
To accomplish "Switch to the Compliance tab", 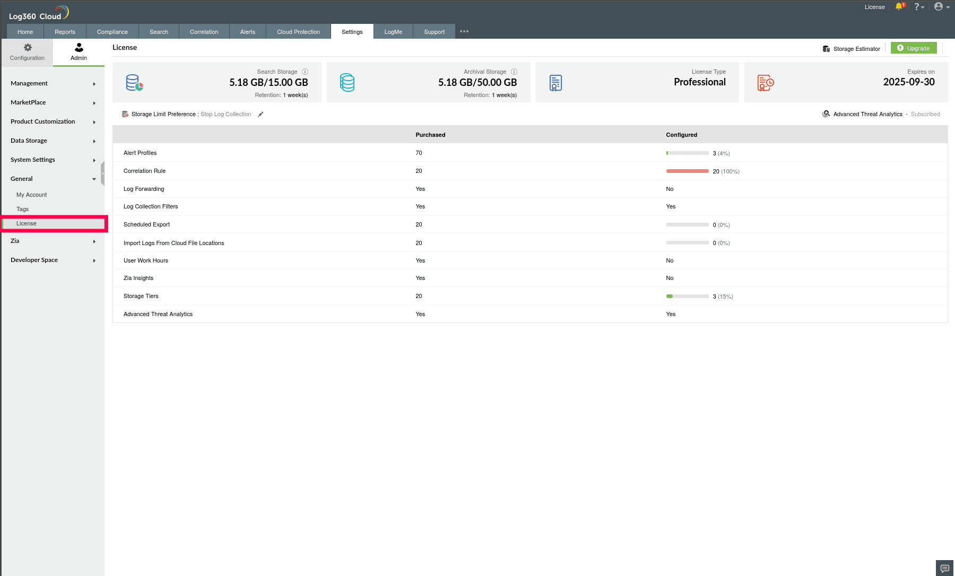I will [x=112, y=32].
